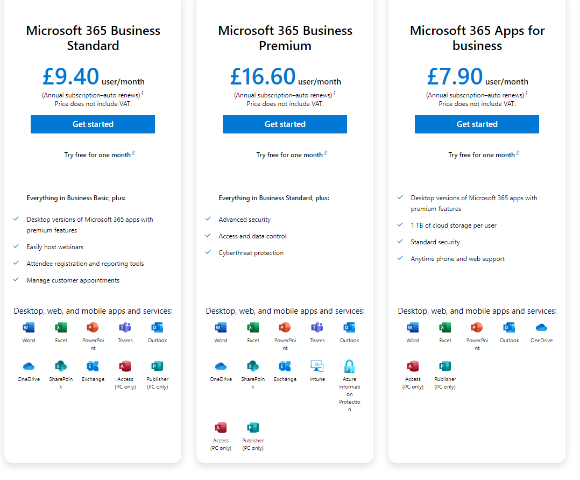580x480 pixels.
Task: Click the Teams icon in Business Premium
Action: 317,328
